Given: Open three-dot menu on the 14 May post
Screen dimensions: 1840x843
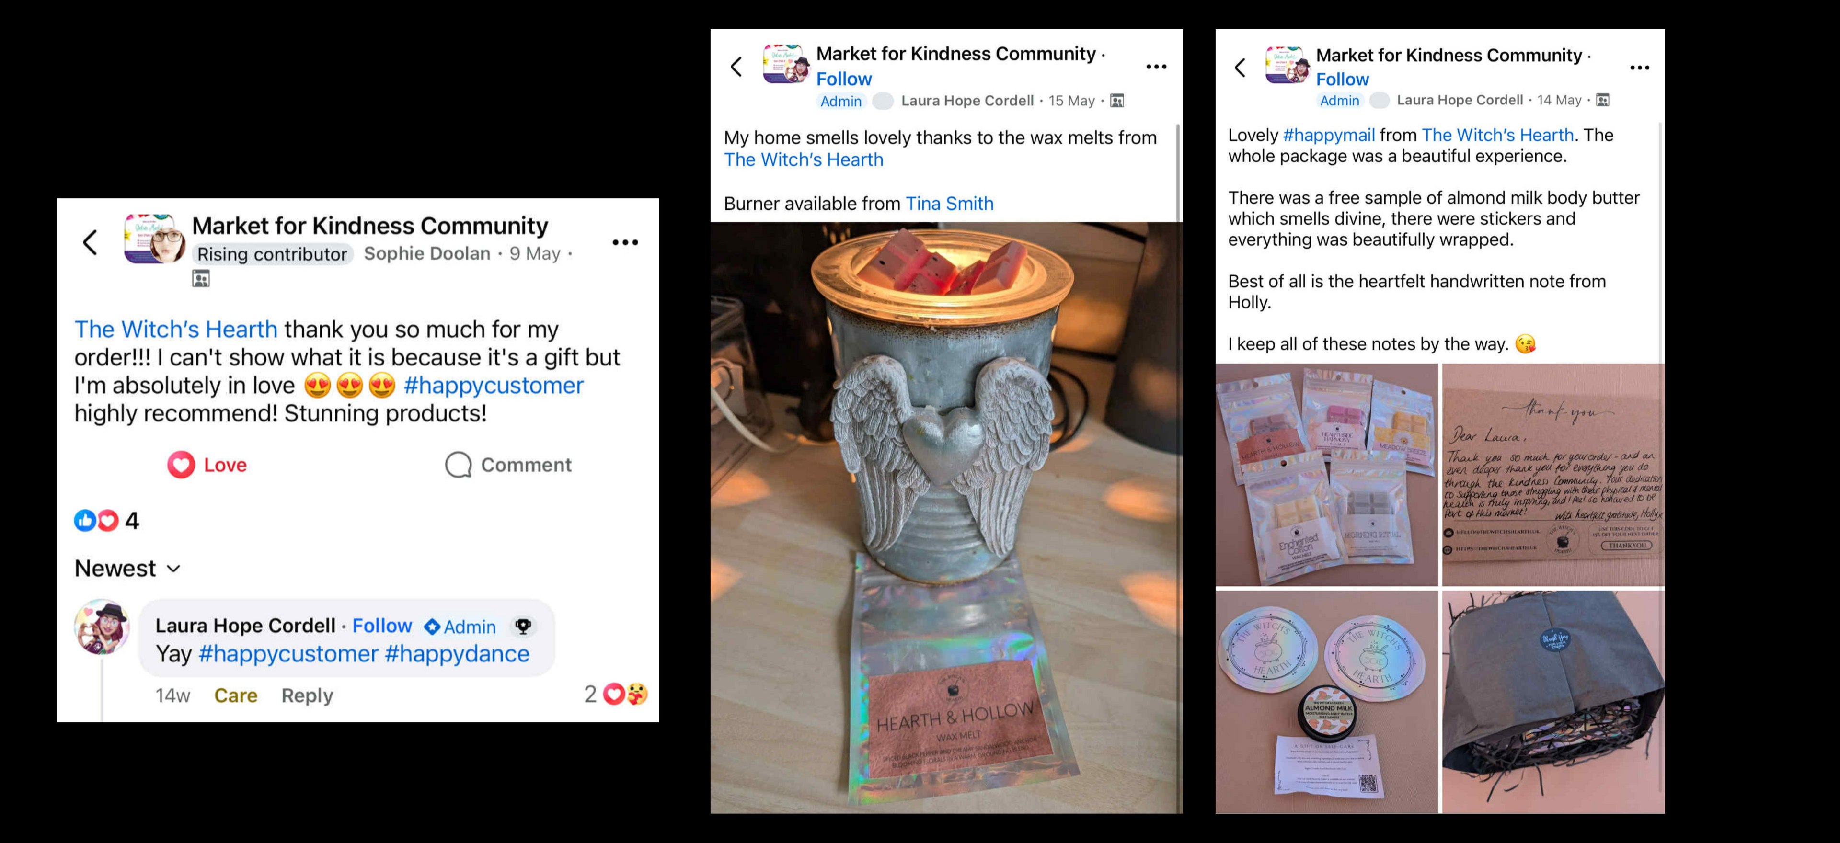Looking at the screenshot, I should [x=1639, y=68].
